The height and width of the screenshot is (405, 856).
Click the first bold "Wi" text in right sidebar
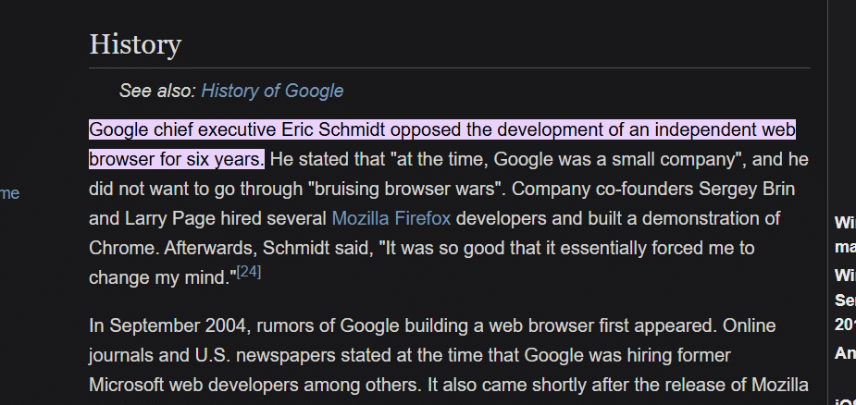click(x=845, y=223)
